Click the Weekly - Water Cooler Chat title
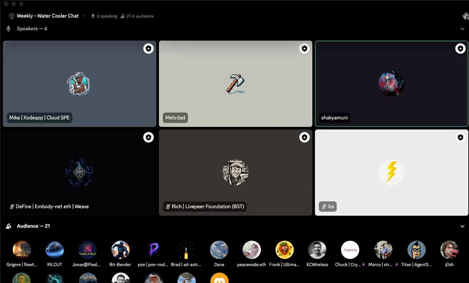469x283 pixels. pos(48,16)
